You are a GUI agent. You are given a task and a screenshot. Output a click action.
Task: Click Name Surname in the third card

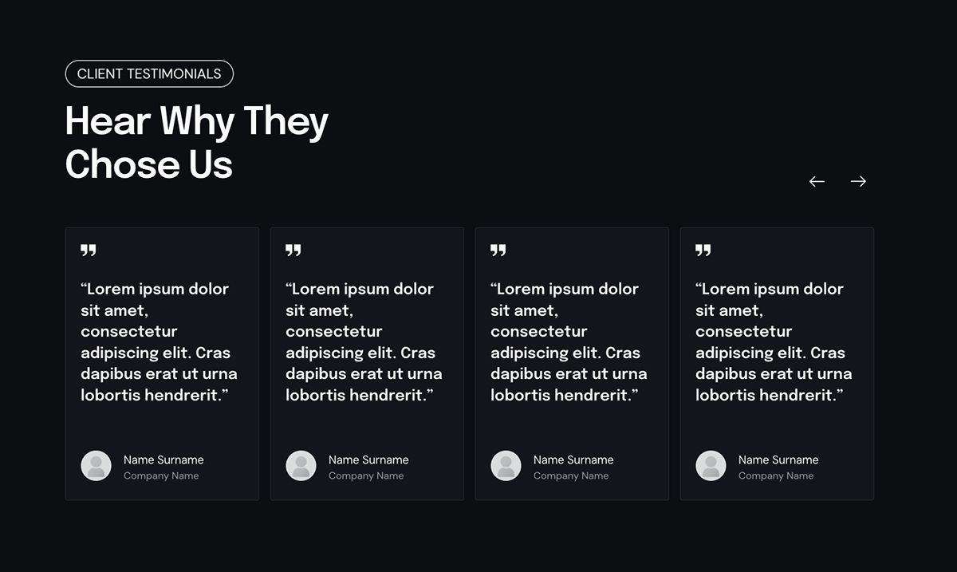(573, 460)
